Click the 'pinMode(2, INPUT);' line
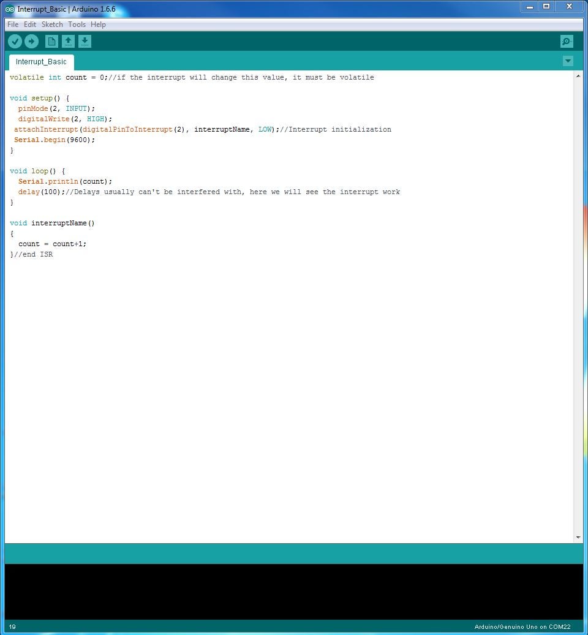This screenshot has height=635, width=588. coord(57,108)
